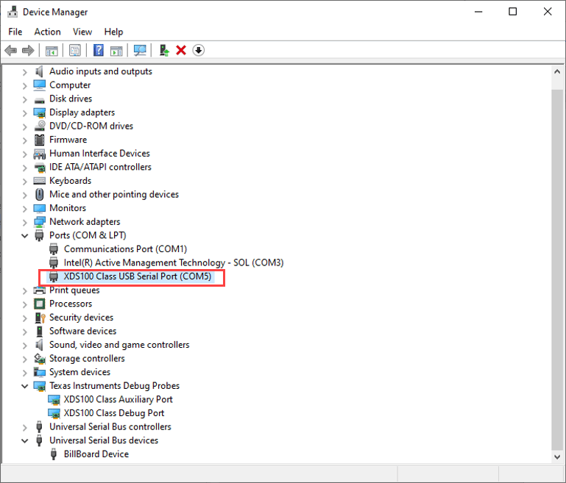Viewport: 566px width, 483px height.
Task: Select Software devices label
Action: (83, 331)
